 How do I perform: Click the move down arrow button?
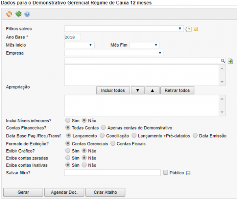138,90
